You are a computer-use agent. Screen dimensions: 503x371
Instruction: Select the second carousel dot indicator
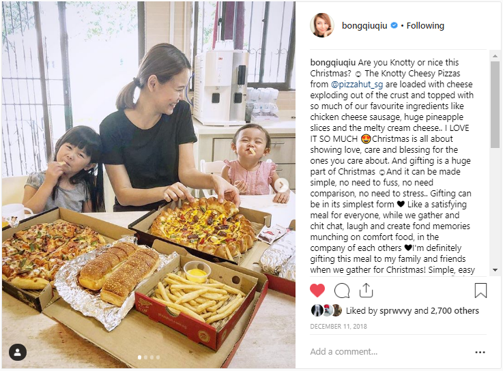pos(145,357)
